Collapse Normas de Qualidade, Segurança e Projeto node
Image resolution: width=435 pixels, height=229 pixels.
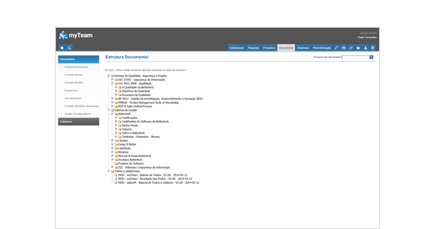pos(108,75)
